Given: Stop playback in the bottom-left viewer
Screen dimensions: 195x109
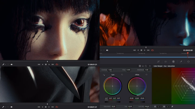Looking at the screenshot, I should (x=46, y=107).
